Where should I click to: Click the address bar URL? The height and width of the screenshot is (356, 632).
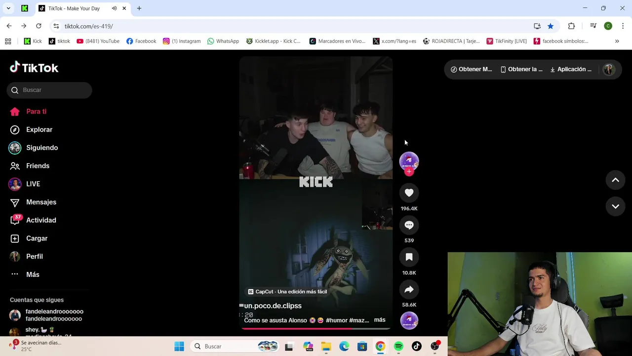pos(89,26)
